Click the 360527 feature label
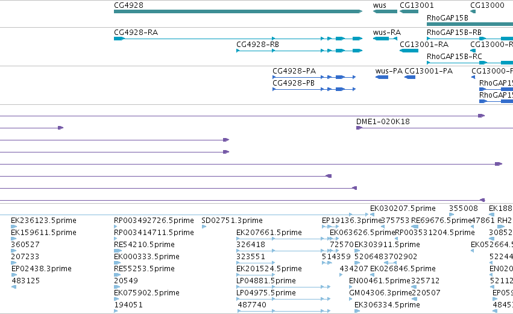The height and width of the screenshot is (314, 513). click(25, 245)
